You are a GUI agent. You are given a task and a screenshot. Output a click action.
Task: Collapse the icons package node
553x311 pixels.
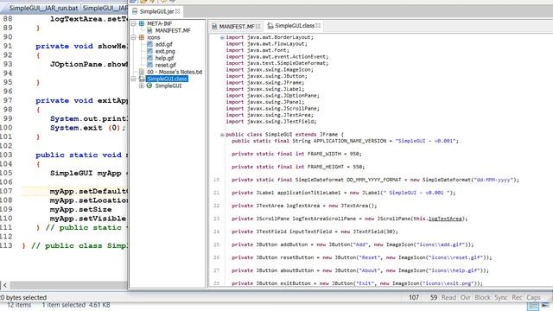click(x=133, y=37)
